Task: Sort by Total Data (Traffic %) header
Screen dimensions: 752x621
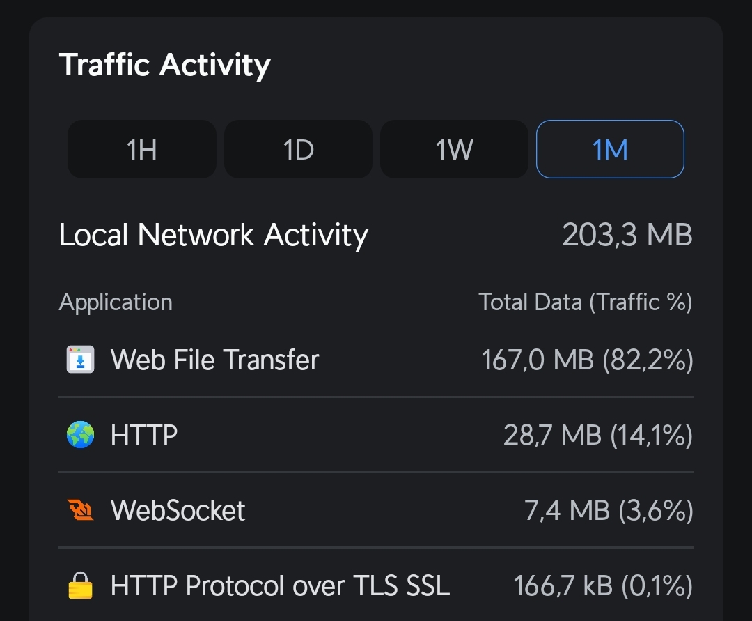Action: [x=585, y=302]
